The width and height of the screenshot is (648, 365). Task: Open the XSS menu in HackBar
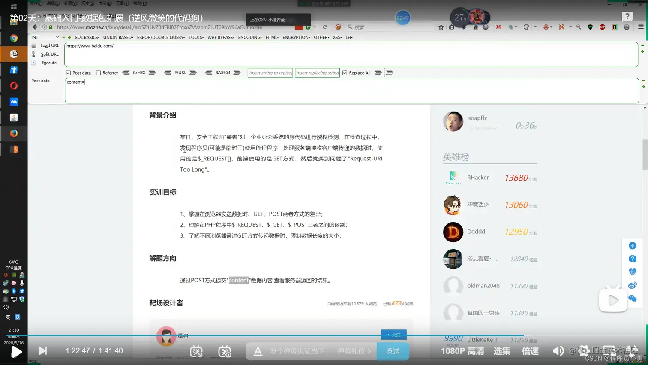click(x=337, y=37)
